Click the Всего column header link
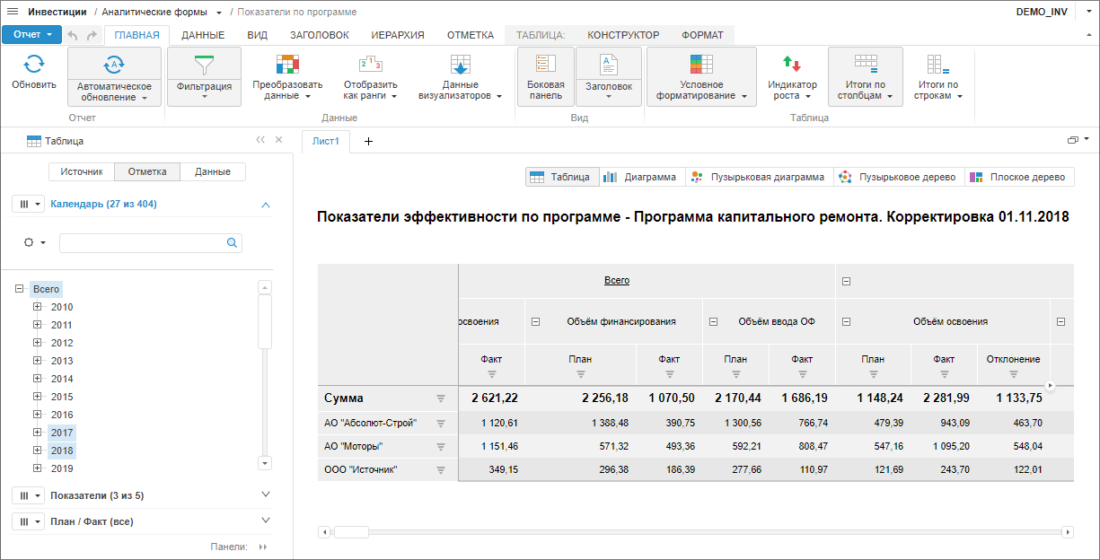Viewport: 1100px width, 560px height. click(617, 281)
